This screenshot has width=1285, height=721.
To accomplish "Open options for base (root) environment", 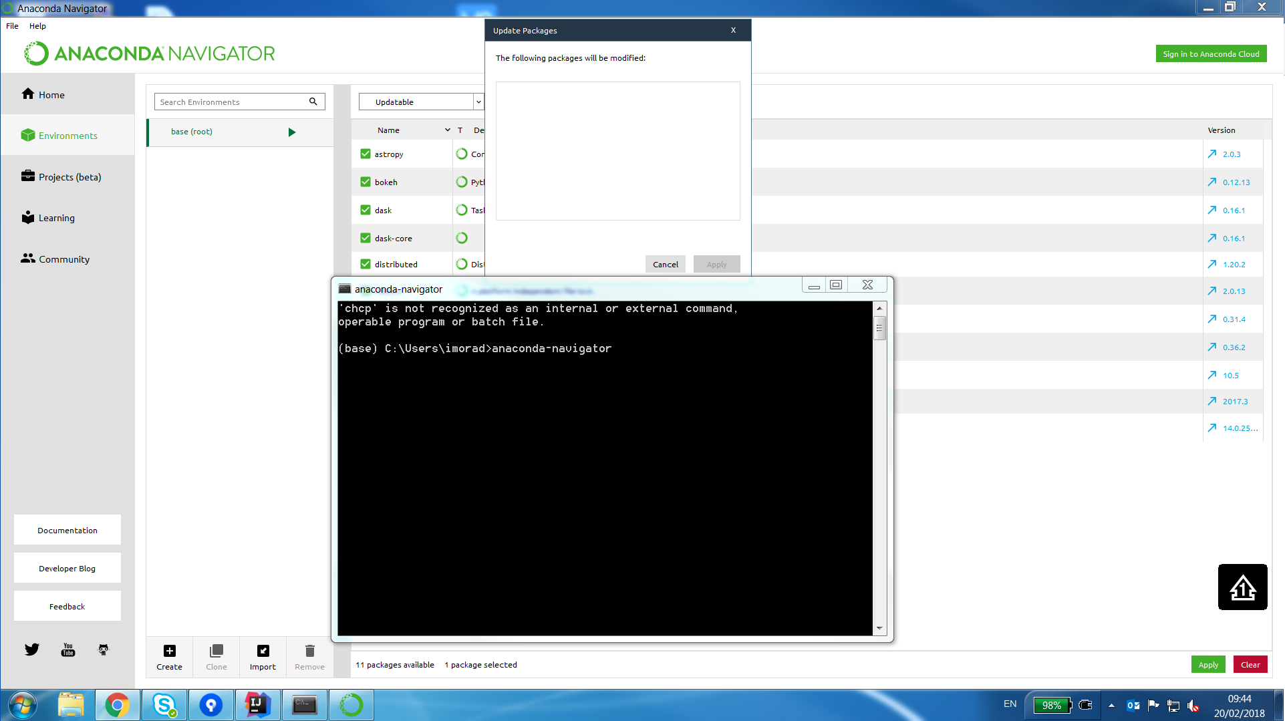I will (x=292, y=132).
